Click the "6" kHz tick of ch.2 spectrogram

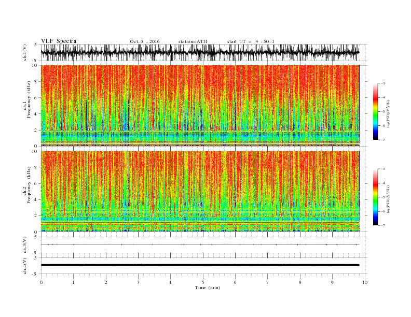click(x=36, y=183)
